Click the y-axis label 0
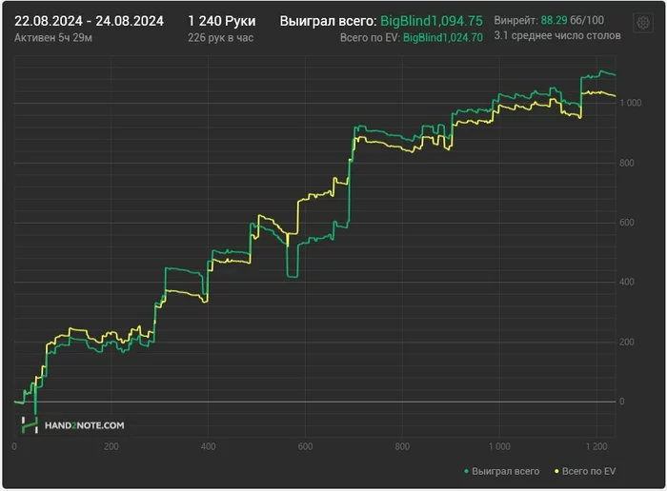667x491 pixels. coord(622,402)
